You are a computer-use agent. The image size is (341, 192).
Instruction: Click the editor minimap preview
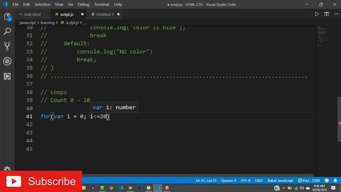(322, 36)
